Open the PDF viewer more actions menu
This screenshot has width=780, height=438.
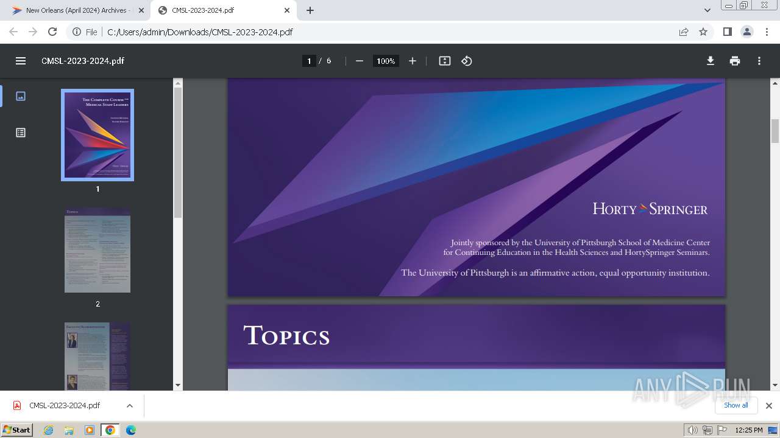[x=759, y=61]
